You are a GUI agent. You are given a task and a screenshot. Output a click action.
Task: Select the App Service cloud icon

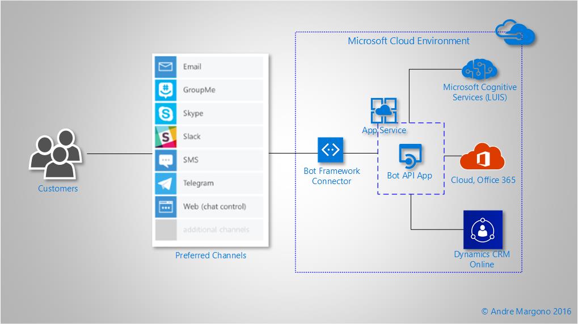pyautogui.click(x=384, y=110)
